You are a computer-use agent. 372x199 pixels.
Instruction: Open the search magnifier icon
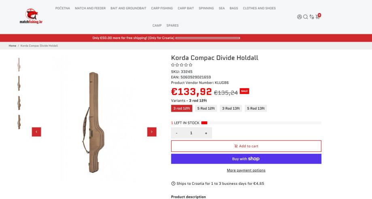(x=306, y=17)
